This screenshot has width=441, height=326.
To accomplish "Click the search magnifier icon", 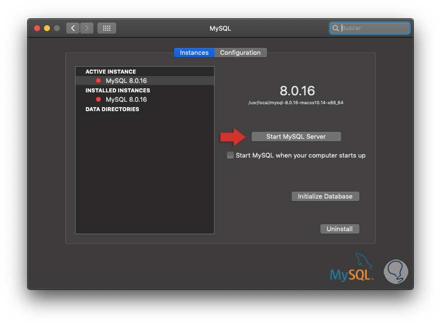I will (x=335, y=28).
